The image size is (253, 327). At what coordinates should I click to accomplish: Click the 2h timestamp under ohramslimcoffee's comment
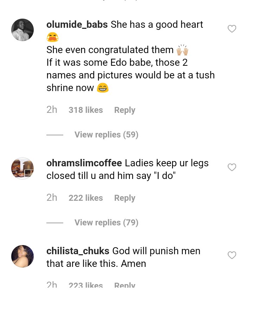(x=52, y=198)
